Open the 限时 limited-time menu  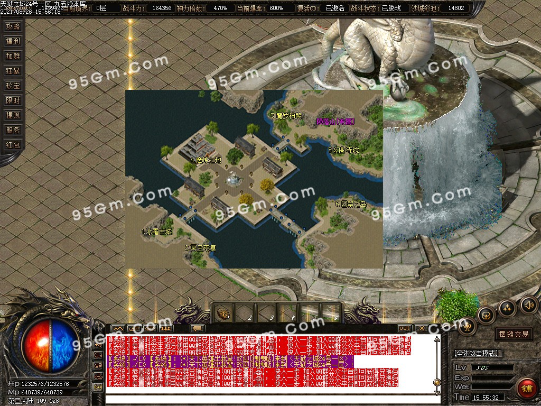coord(13,100)
